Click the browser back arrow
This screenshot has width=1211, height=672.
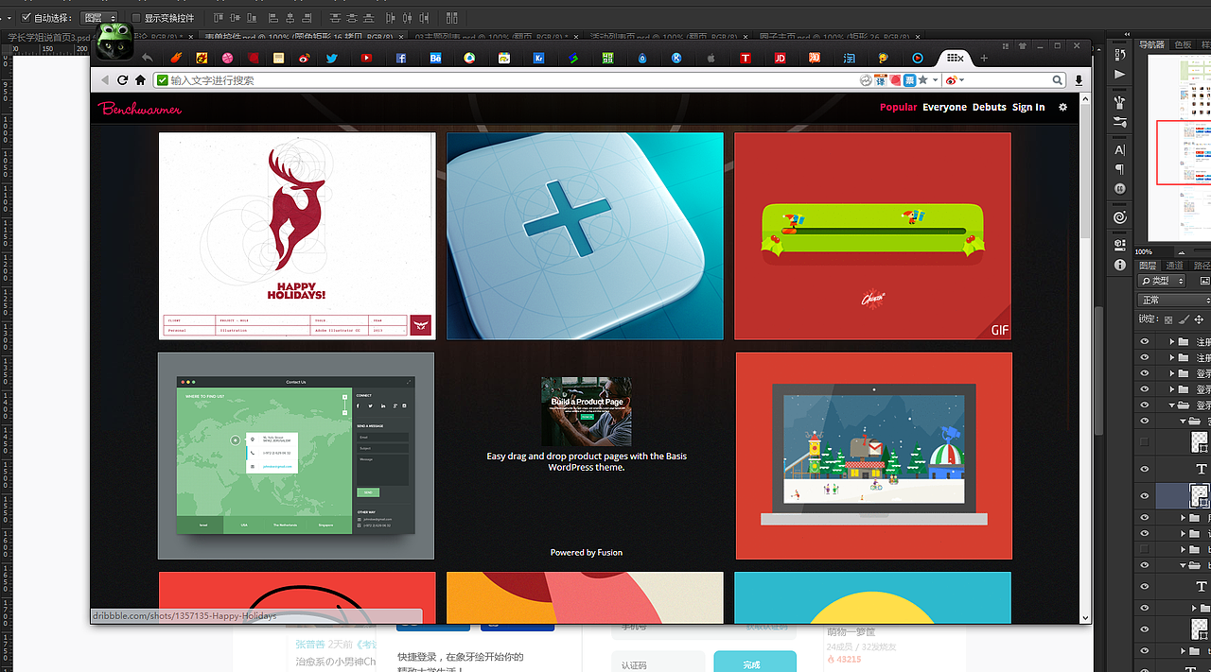[104, 80]
